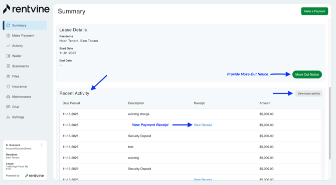
Task: Click the green Make a Payment button
Action: click(314, 11)
